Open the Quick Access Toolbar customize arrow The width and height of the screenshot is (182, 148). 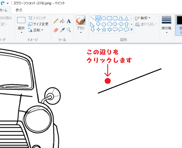click(8, 3)
